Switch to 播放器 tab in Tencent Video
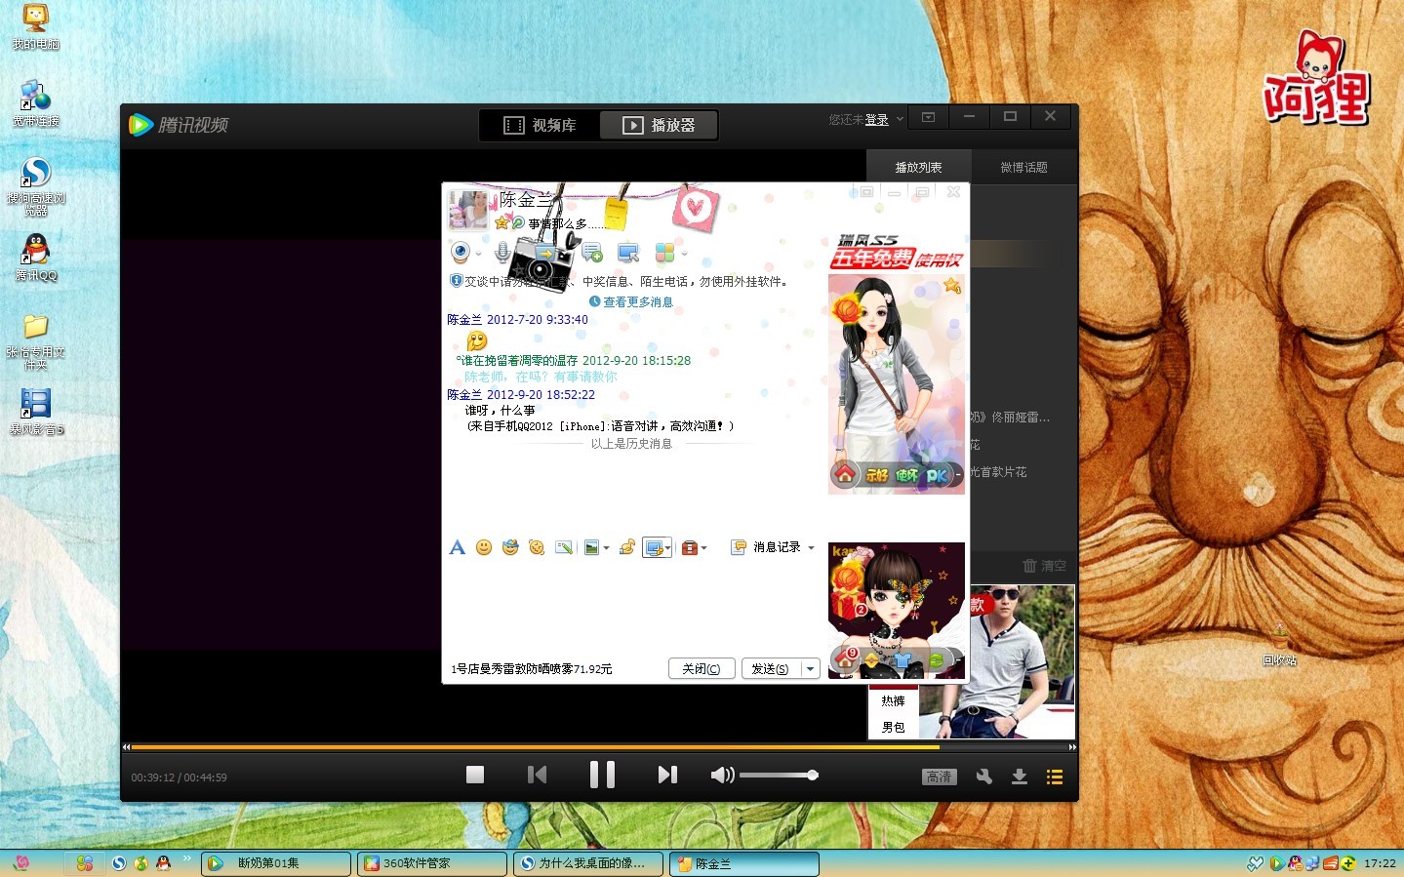 (659, 125)
